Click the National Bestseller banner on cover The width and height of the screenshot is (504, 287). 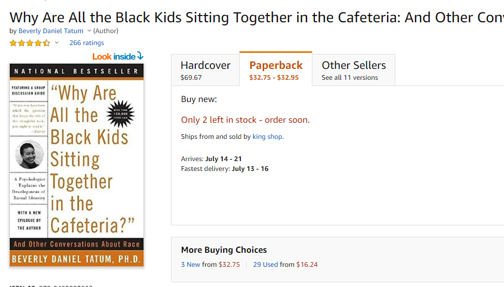(x=77, y=71)
